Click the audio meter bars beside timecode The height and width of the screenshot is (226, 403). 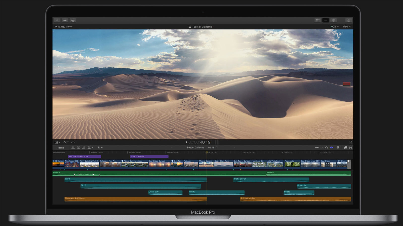216,142
